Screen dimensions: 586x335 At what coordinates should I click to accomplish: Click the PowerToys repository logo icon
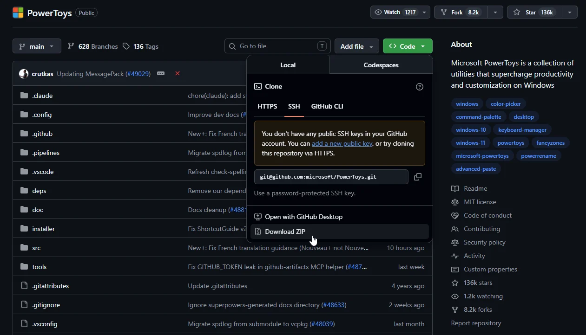[x=18, y=13]
